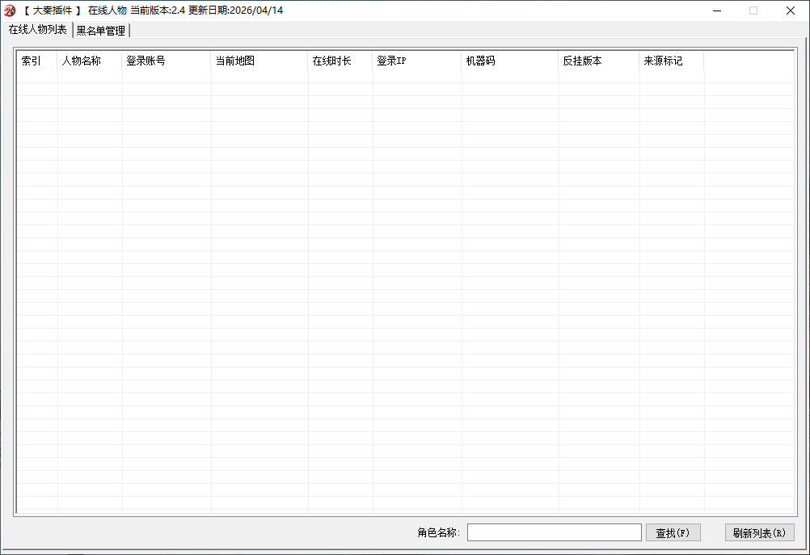Switch to the 在线人物列表 tab
Screen dimensions: 810x555
point(37,29)
